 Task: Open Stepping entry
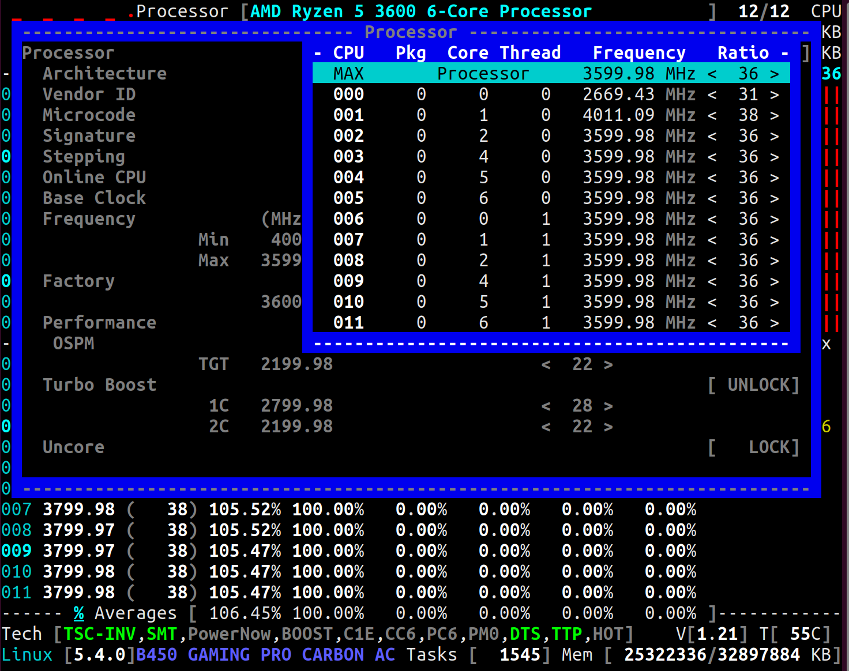pyautogui.click(x=84, y=156)
